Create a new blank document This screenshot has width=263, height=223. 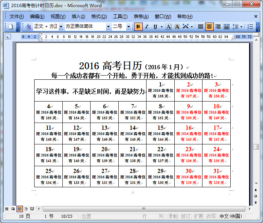[11, 27]
